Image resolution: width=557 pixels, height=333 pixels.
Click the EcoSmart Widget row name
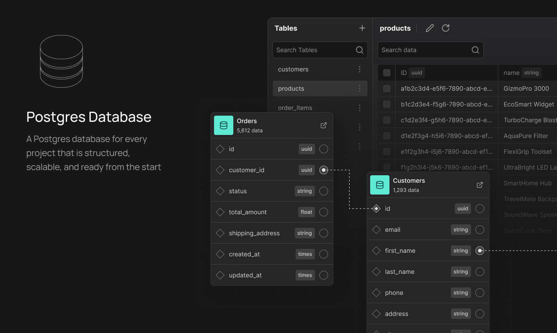tap(528, 104)
